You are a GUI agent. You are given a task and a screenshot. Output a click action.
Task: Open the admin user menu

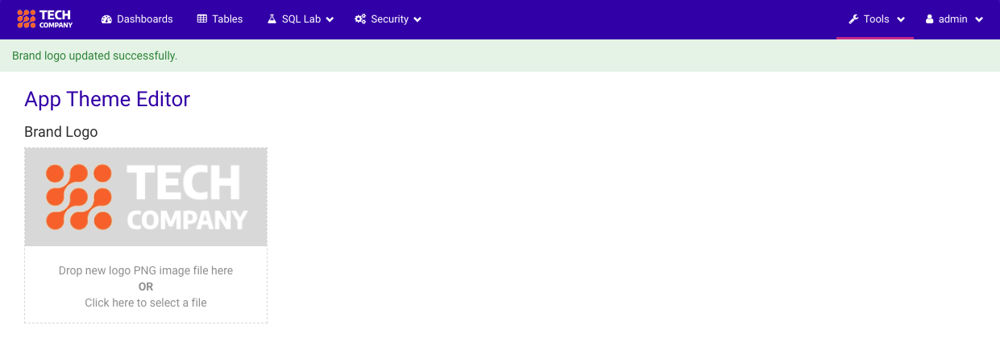point(954,19)
